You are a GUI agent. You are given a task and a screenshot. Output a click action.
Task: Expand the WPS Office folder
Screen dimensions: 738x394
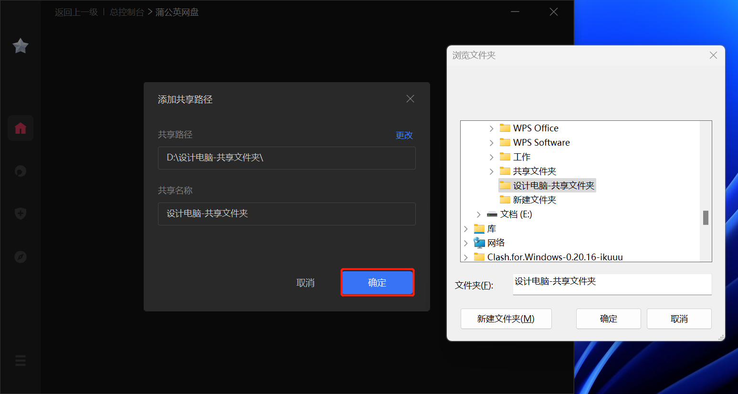tap(492, 128)
